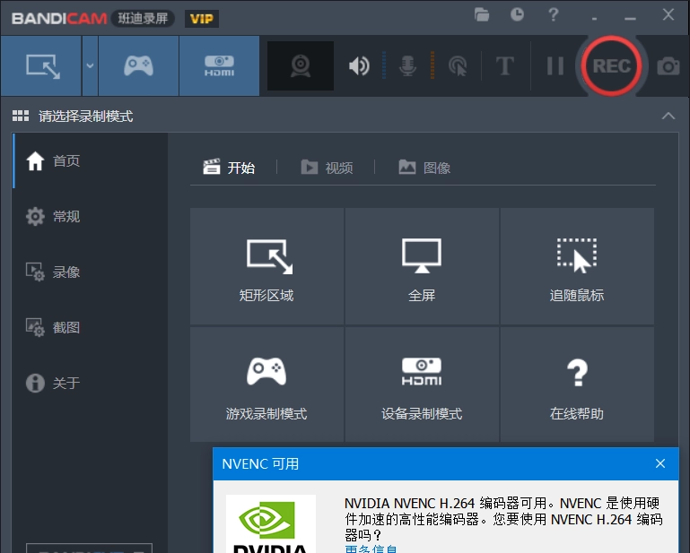Screen dimensions: 690x553
Task: Take a screenshot with camera icon
Action: point(668,66)
